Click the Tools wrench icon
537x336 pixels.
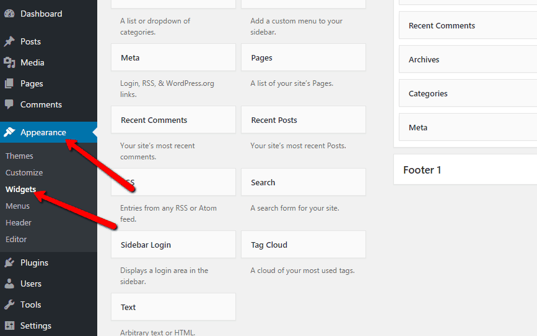tap(9, 304)
